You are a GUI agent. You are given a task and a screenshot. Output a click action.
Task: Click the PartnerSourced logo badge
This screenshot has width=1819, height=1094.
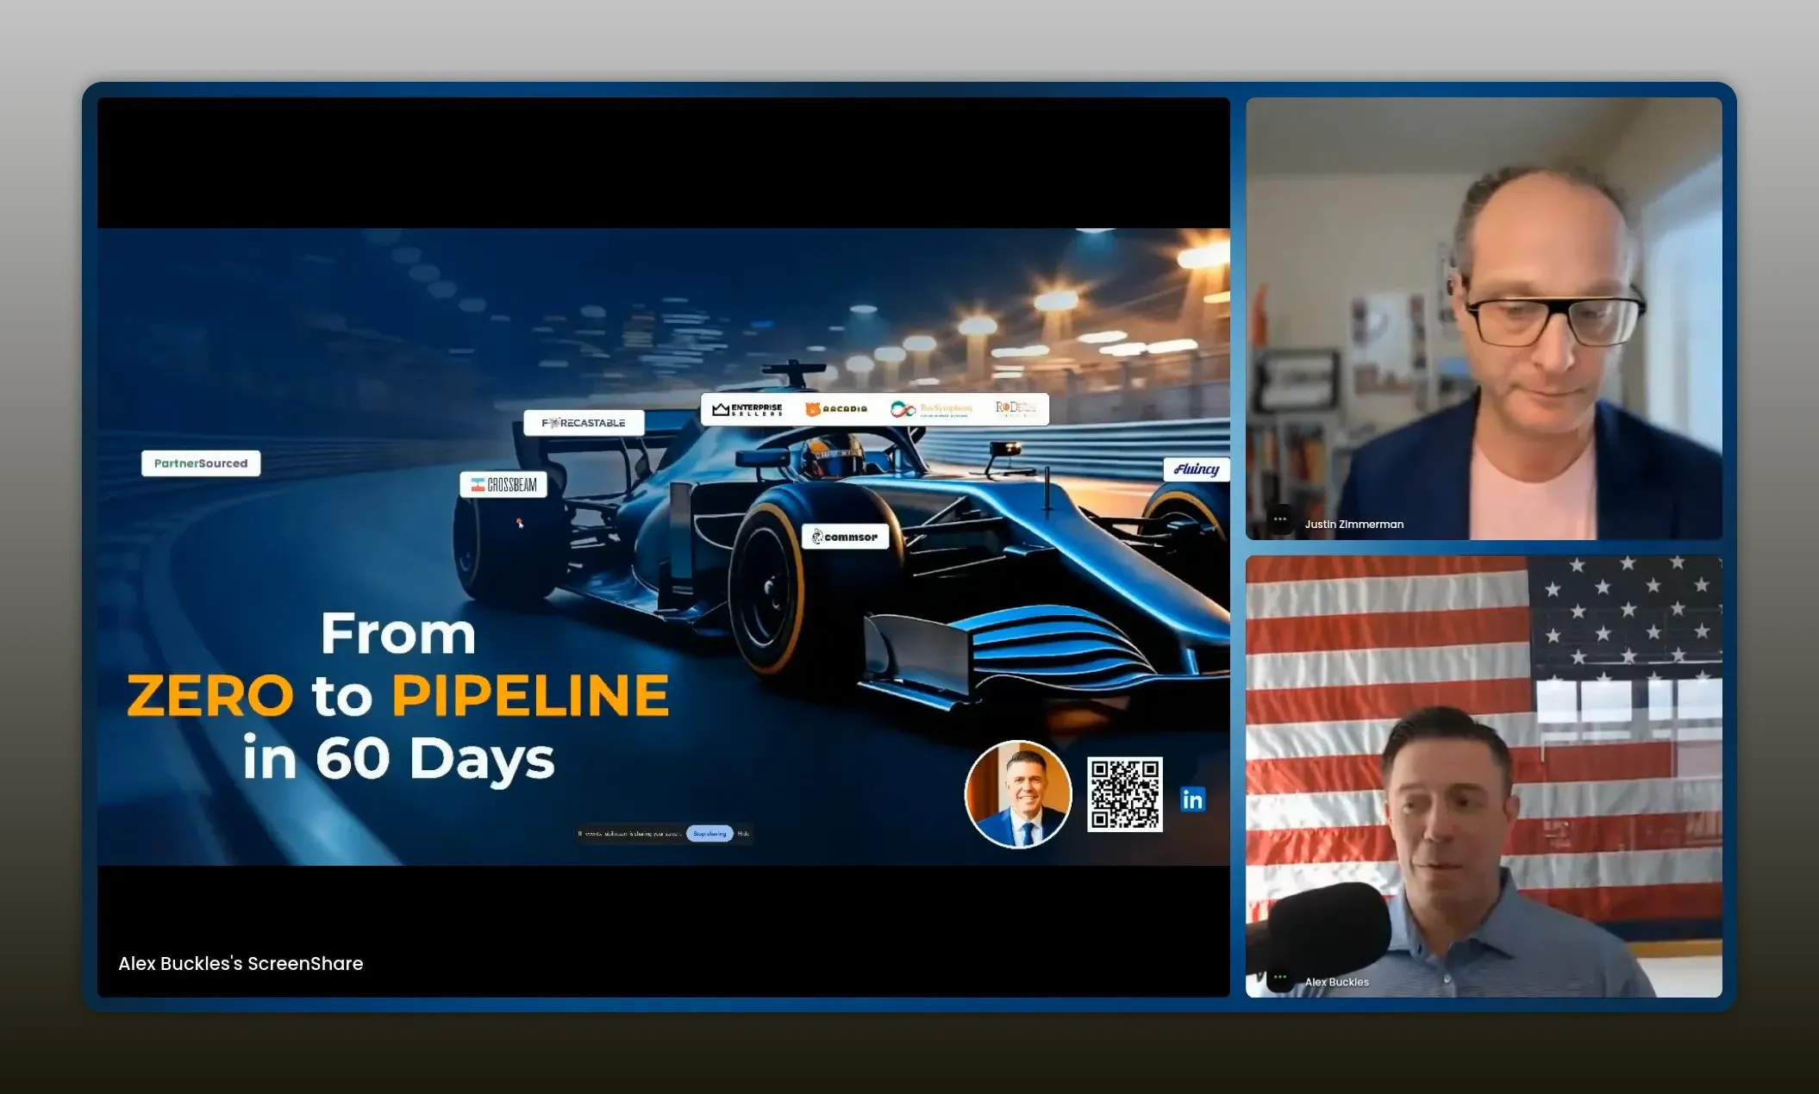tap(201, 463)
